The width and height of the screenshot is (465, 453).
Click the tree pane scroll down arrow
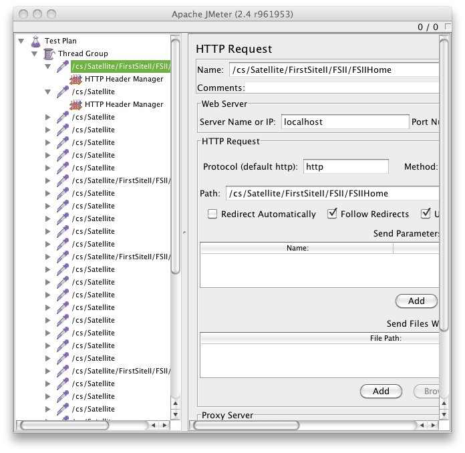176,415
